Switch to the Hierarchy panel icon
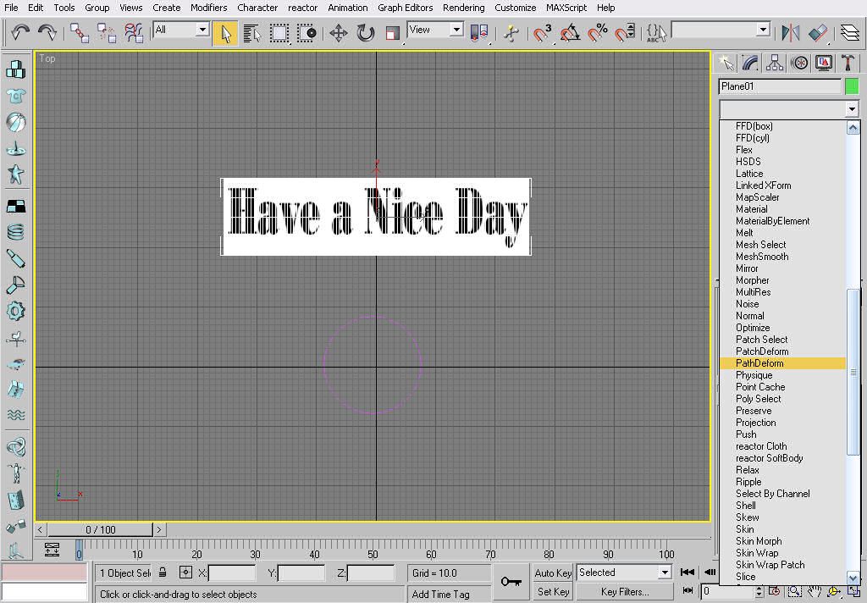 [x=775, y=63]
